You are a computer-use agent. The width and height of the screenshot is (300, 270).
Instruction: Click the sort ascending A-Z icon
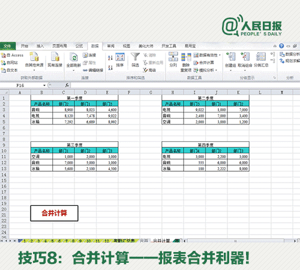coord(110,58)
